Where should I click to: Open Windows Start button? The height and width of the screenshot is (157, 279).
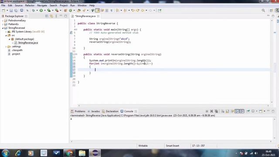coord(5,153)
